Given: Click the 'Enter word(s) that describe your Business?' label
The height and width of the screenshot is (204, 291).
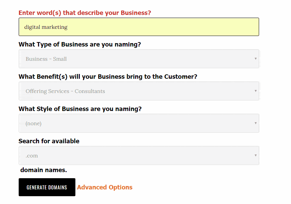Looking at the screenshot, I should [x=85, y=13].
